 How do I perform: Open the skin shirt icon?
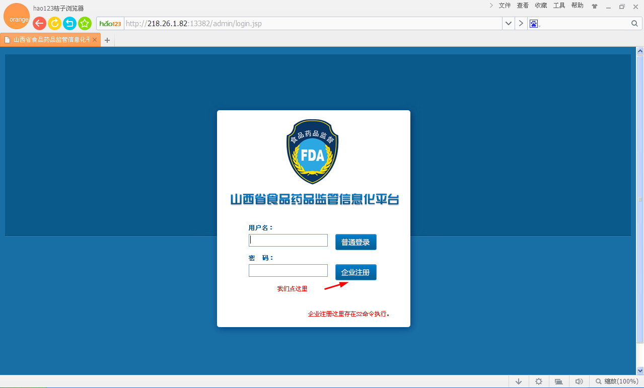point(595,7)
